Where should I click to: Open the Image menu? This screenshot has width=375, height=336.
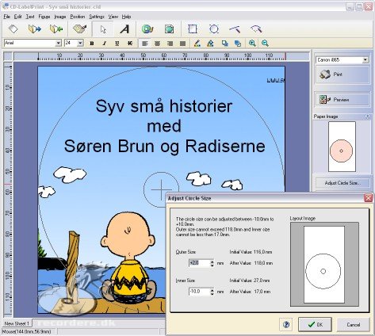[60, 17]
